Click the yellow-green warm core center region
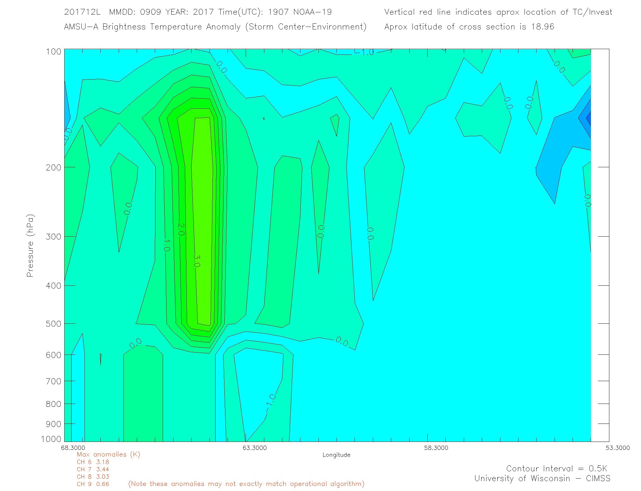Viewport: 641px width, 491px height. [x=203, y=222]
